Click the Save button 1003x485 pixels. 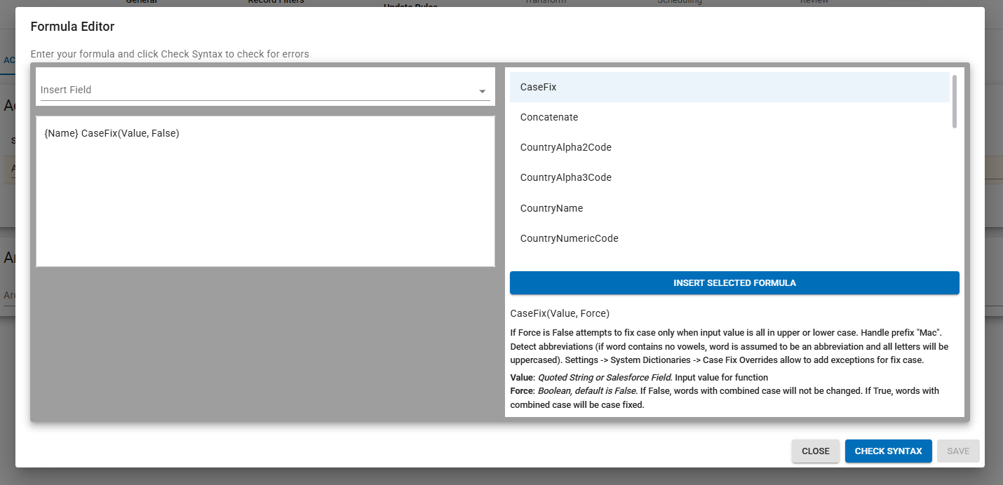click(x=958, y=451)
